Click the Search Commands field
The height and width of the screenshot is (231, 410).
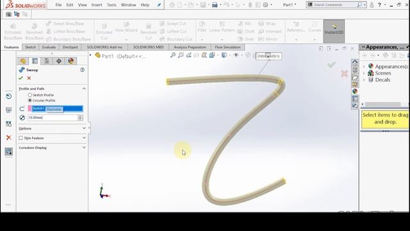[x=335, y=4]
